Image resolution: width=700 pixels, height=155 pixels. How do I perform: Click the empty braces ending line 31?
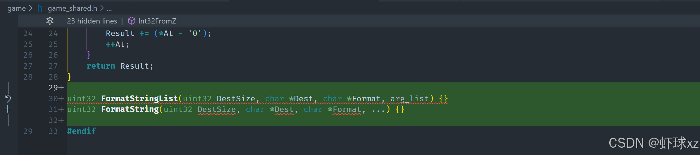[x=400, y=109]
